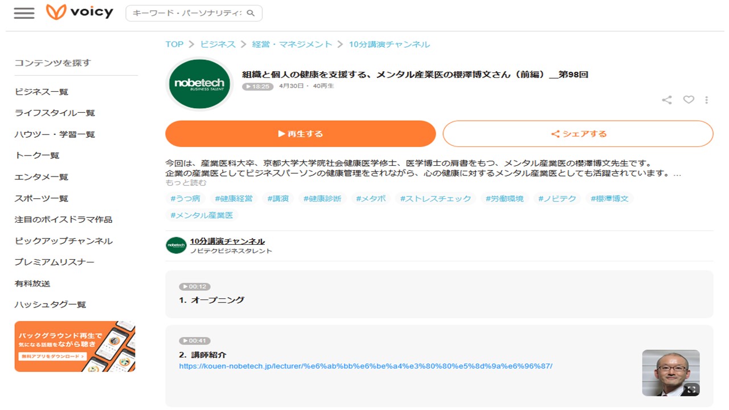Click the small nobetech channel avatar
Screen dimensions: 729x410
coord(176,245)
